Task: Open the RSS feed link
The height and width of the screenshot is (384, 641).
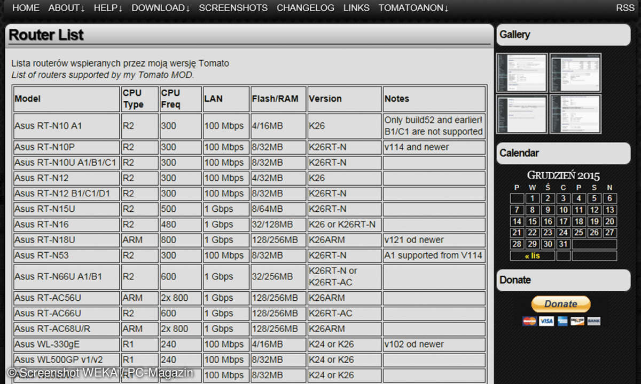Action: coord(625,8)
